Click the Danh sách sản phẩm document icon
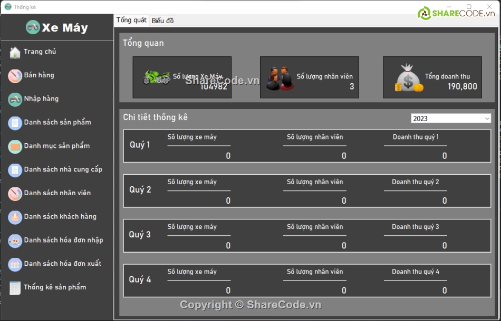 (x=15, y=123)
